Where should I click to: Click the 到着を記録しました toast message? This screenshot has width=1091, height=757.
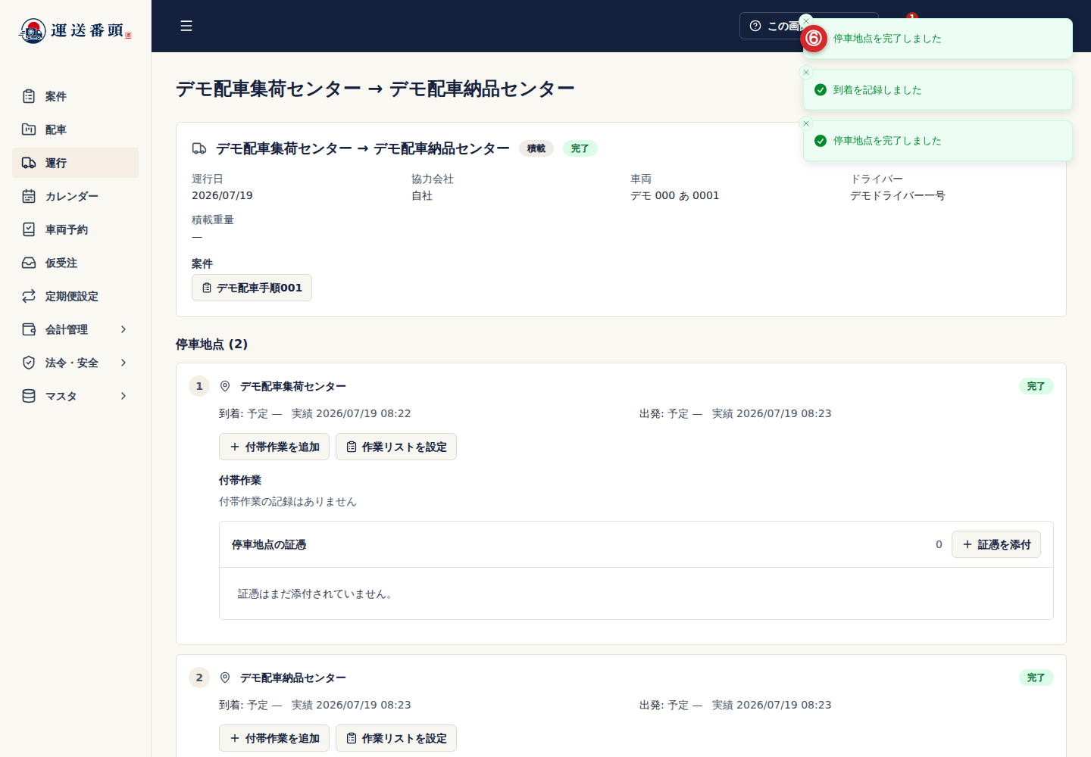pos(877,89)
